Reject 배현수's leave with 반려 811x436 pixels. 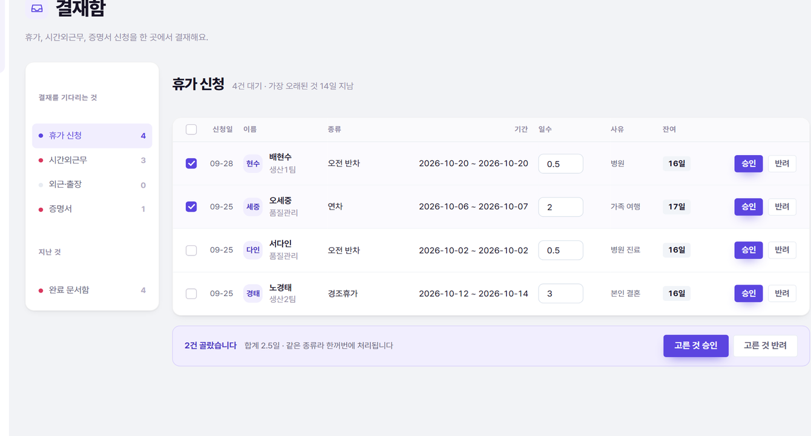782,163
